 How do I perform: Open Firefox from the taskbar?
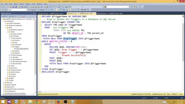click(58, 102)
